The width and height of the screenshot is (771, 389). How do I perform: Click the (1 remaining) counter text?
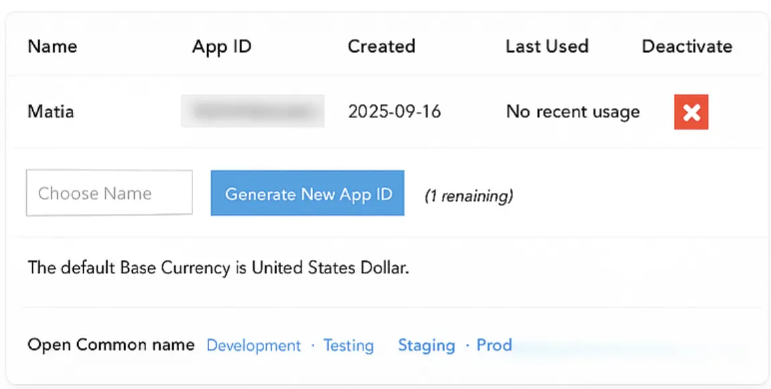(x=469, y=196)
